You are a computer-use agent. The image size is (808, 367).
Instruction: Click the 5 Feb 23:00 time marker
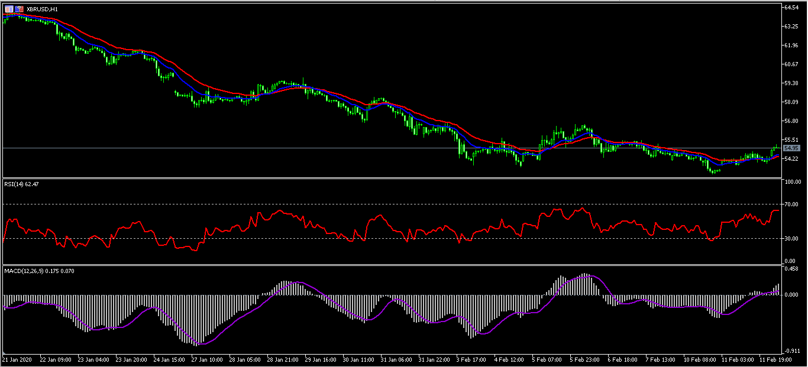[x=585, y=359]
